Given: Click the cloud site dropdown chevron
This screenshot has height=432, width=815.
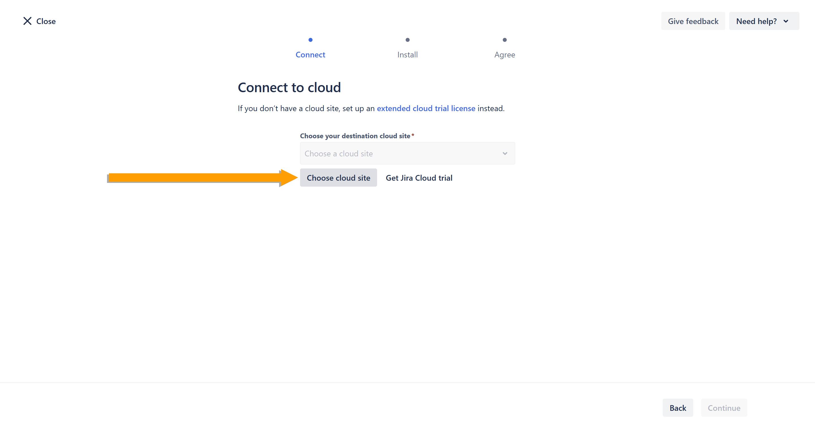Looking at the screenshot, I should click(x=505, y=153).
